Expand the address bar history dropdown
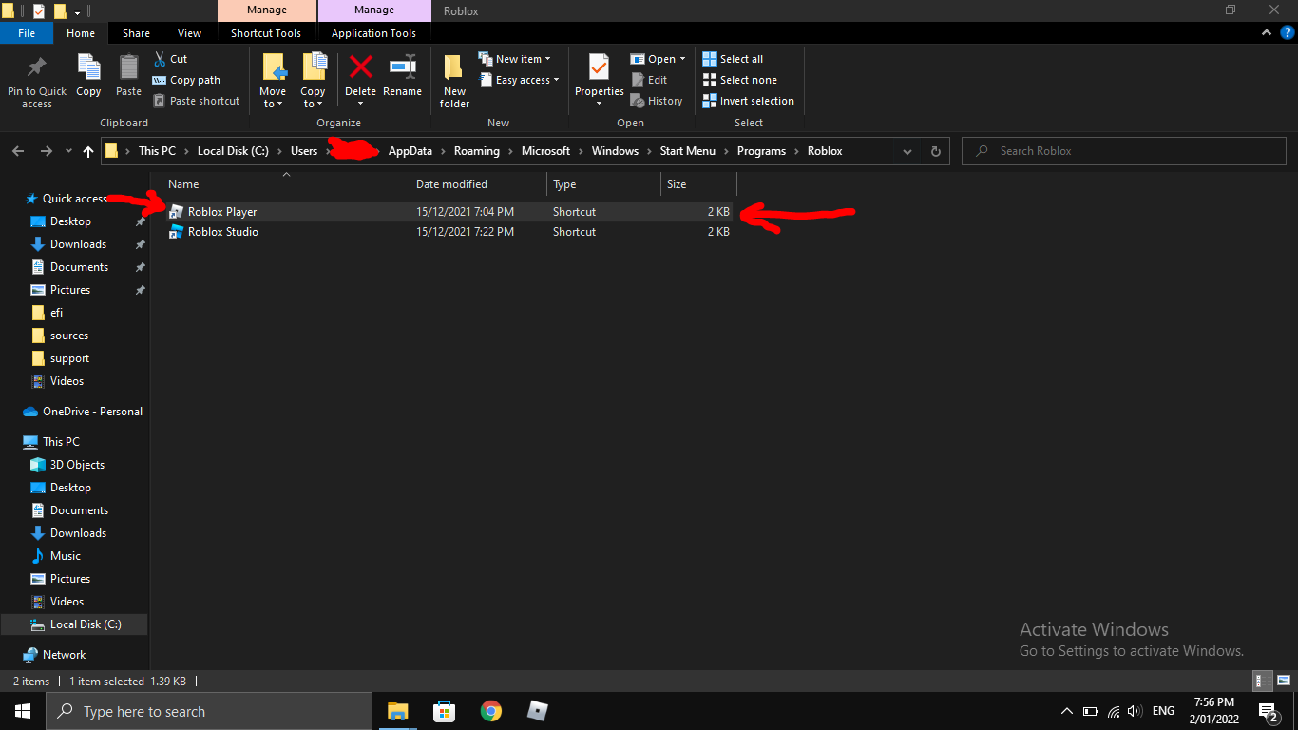 907,151
